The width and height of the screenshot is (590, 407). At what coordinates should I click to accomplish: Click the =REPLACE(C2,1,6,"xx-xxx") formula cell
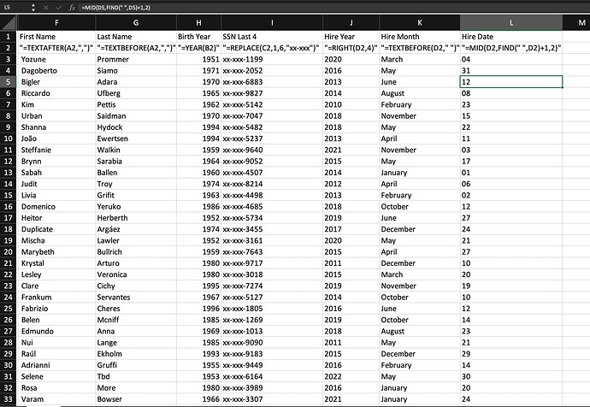point(272,48)
